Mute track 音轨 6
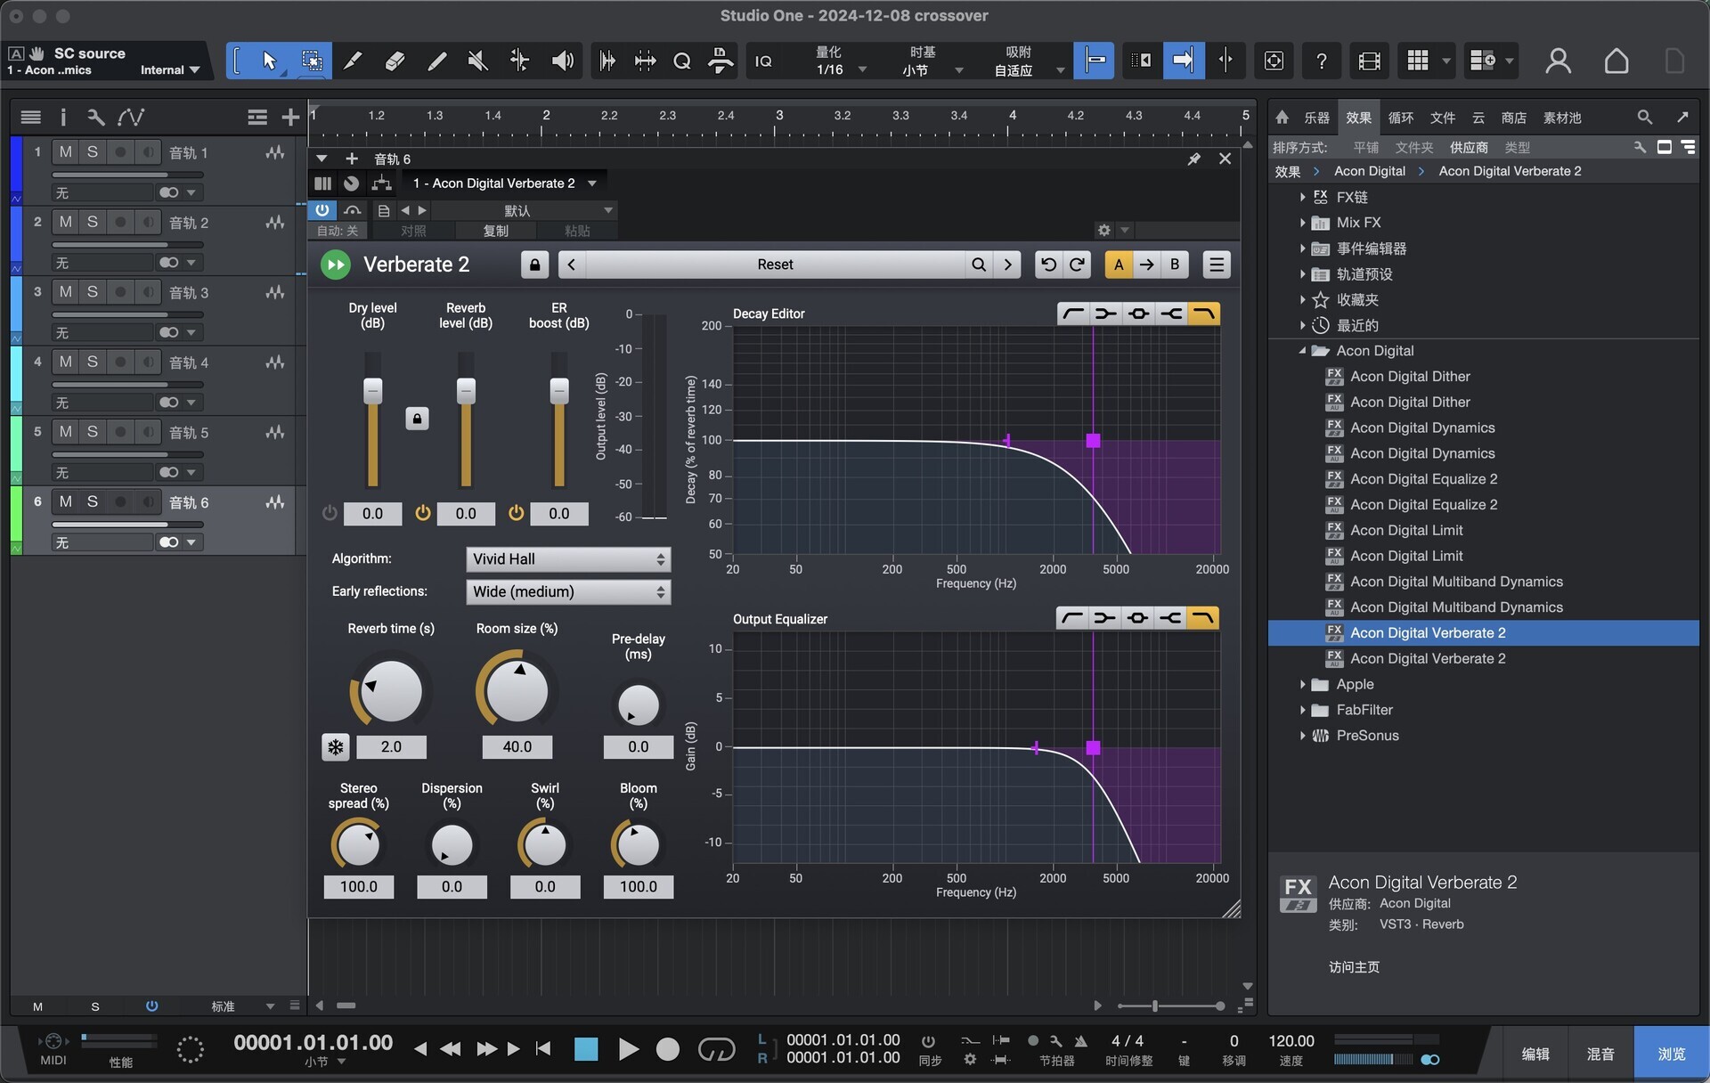The width and height of the screenshot is (1710, 1083). click(x=65, y=501)
